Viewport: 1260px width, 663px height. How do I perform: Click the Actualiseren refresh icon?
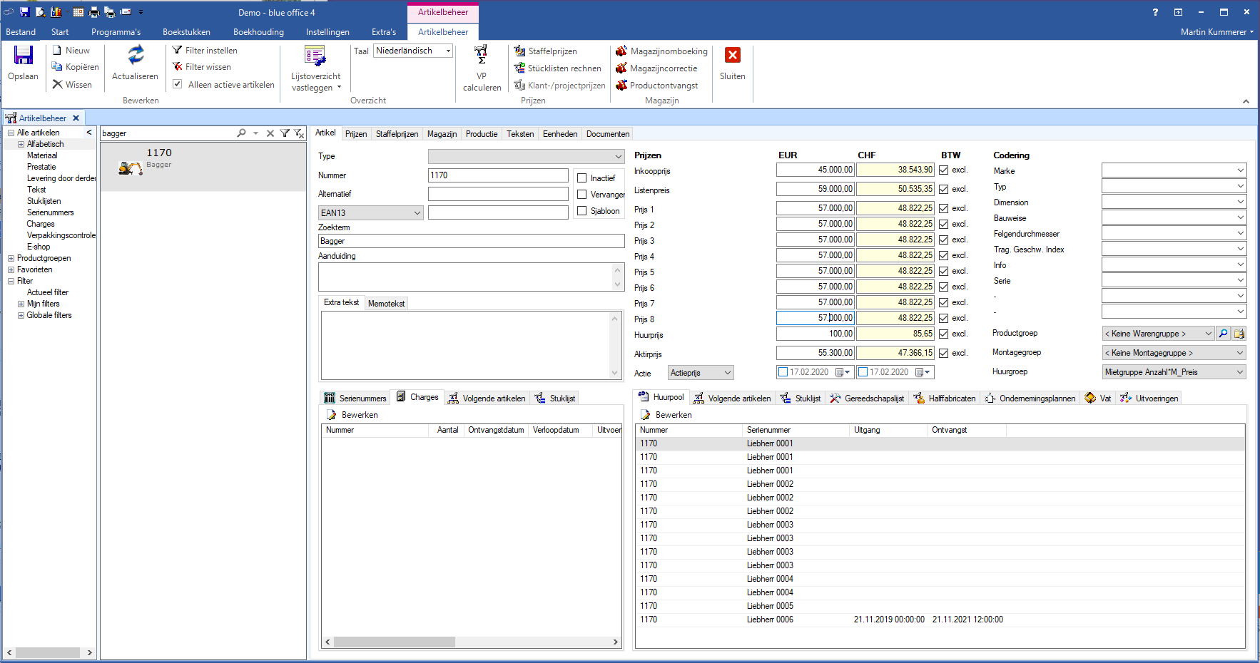coord(136,56)
